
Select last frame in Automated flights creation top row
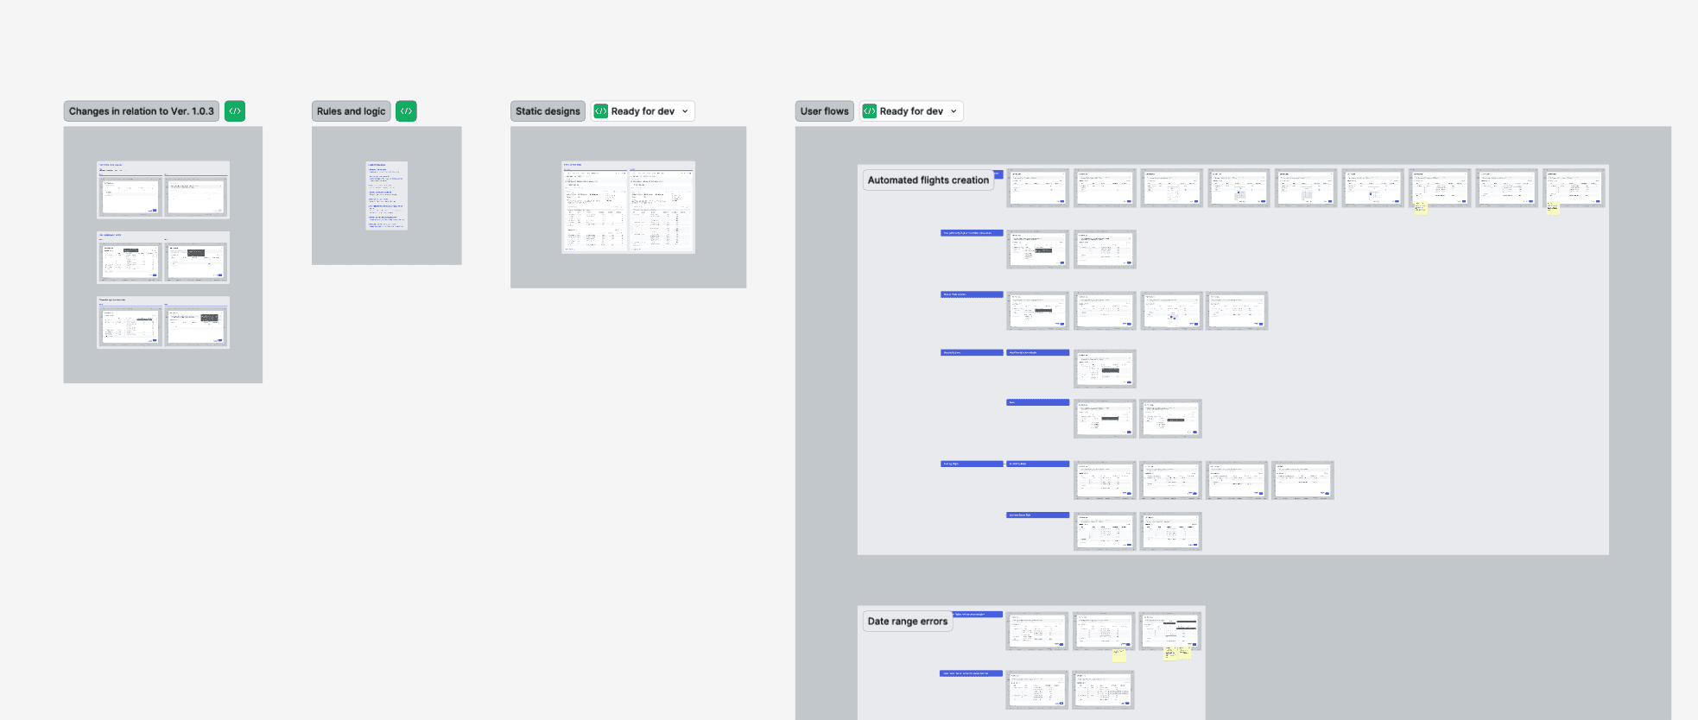tap(1574, 188)
